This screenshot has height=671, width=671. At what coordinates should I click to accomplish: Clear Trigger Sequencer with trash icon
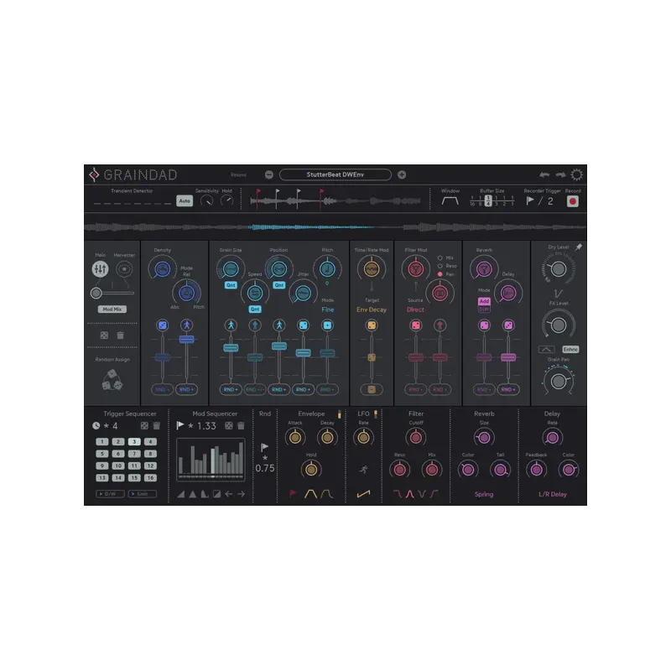[x=157, y=426]
